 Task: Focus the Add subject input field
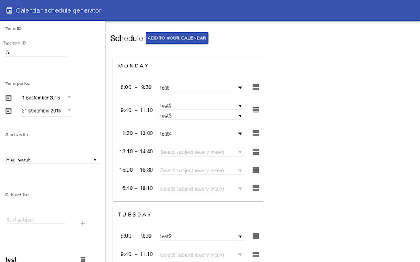35,220
